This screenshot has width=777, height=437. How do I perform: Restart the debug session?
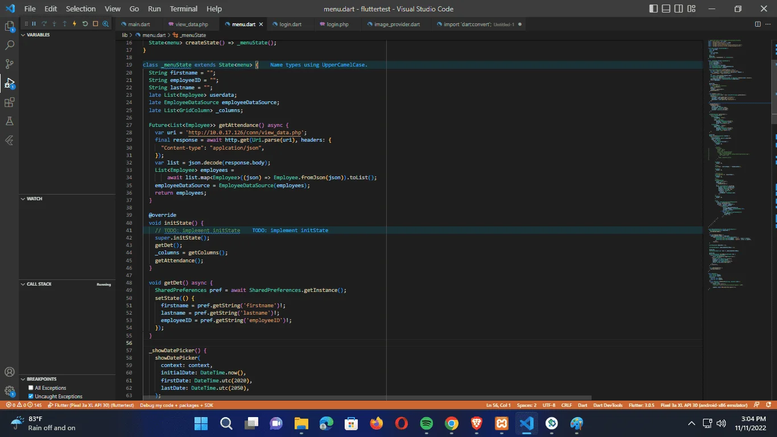coord(85,24)
